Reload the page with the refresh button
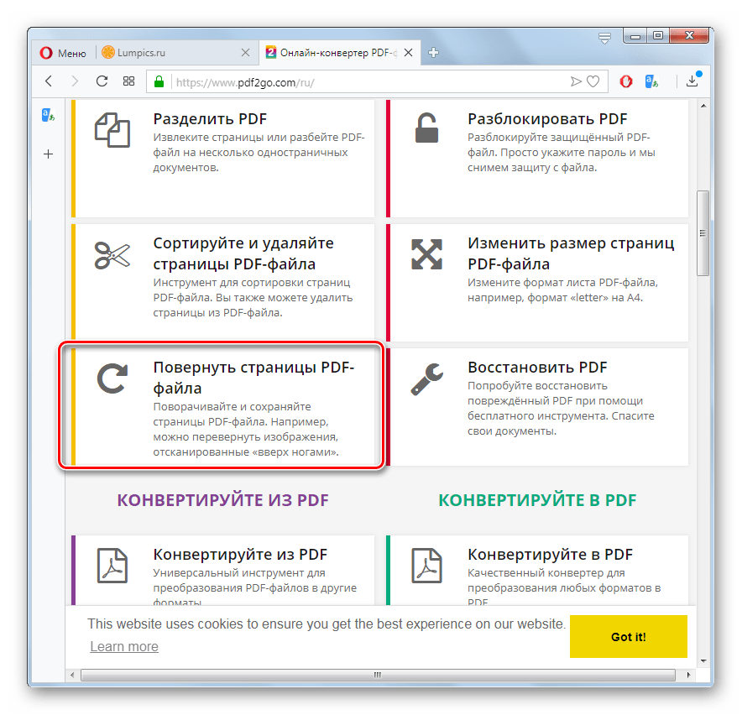 [102, 81]
